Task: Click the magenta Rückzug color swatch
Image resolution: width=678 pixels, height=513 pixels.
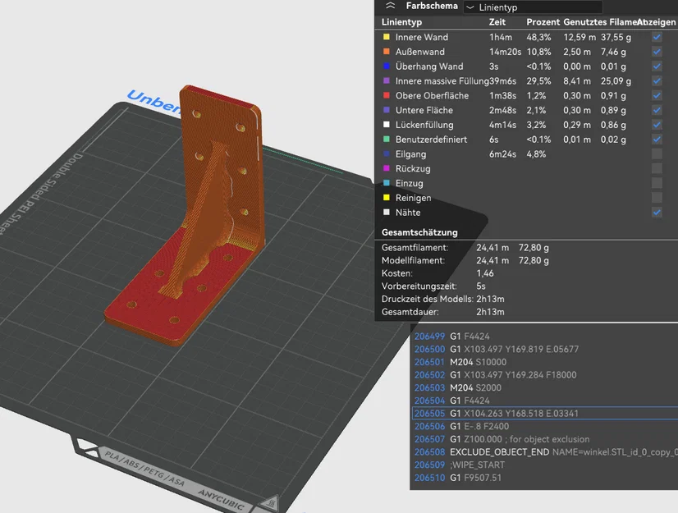Action: (387, 168)
